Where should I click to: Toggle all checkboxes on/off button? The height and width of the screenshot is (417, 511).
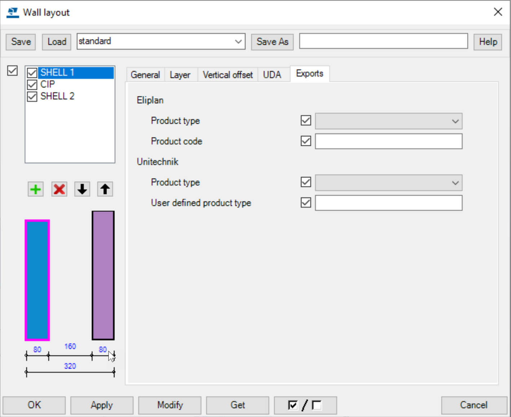[305, 405]
